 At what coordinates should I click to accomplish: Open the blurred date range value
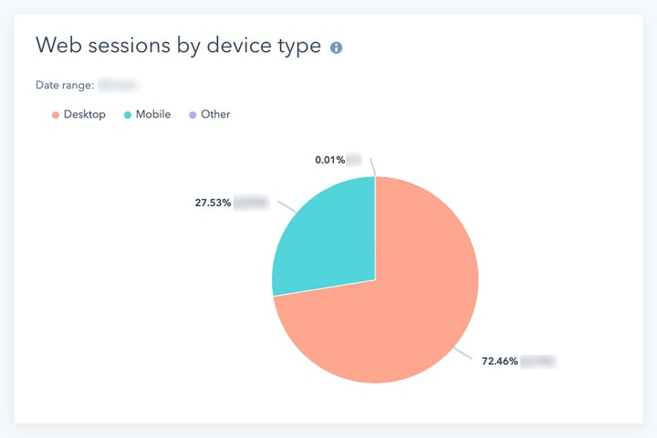119,85
